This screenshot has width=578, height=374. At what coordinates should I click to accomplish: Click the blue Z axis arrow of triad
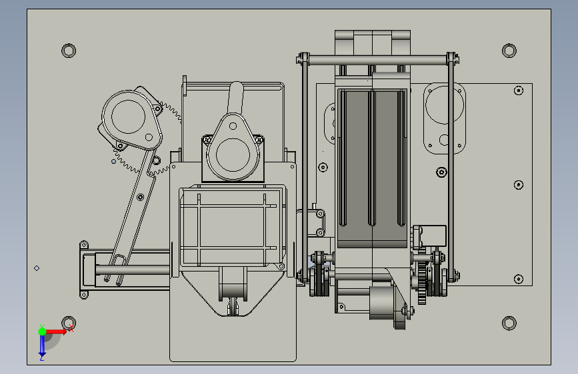coord(42,345)
